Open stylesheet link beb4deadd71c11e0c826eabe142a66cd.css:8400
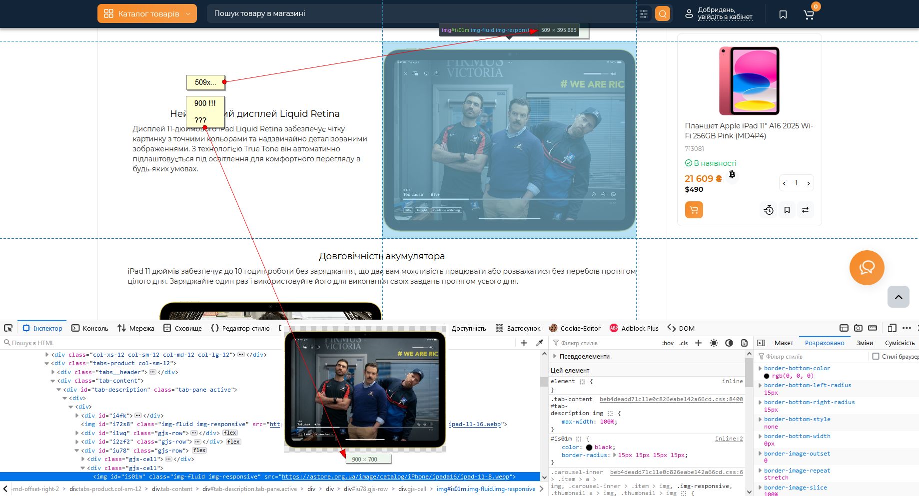 [671, 399]
